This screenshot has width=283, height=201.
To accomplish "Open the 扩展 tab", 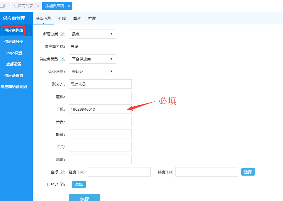I will [92, 19].
